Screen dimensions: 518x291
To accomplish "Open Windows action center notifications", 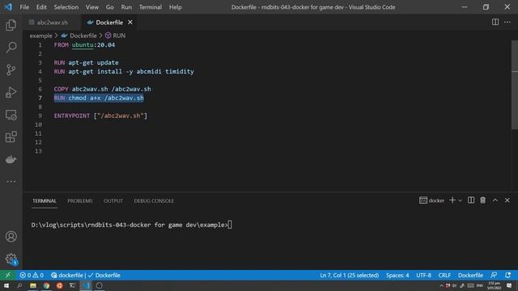I will coord(509,285).
